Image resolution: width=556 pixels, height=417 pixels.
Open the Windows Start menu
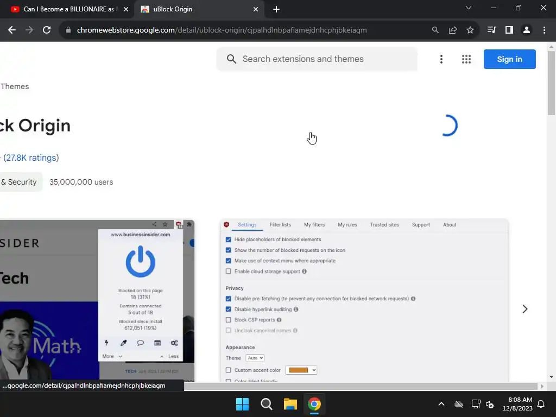point(243,404)
